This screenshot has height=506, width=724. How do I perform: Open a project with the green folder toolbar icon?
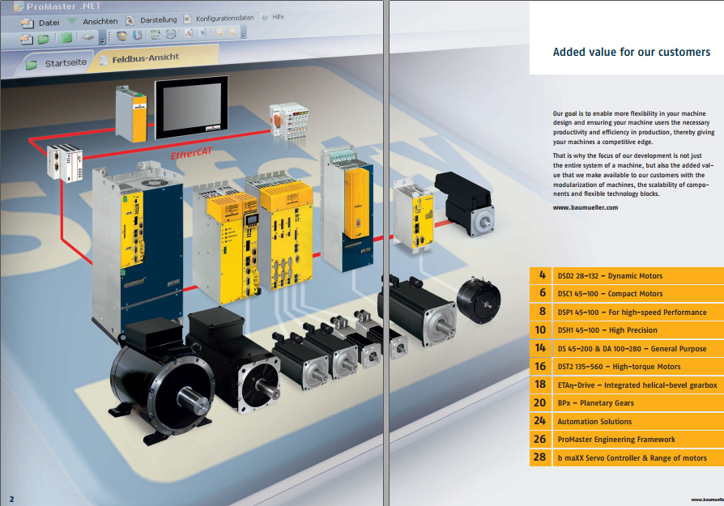(x=44, y=39)
